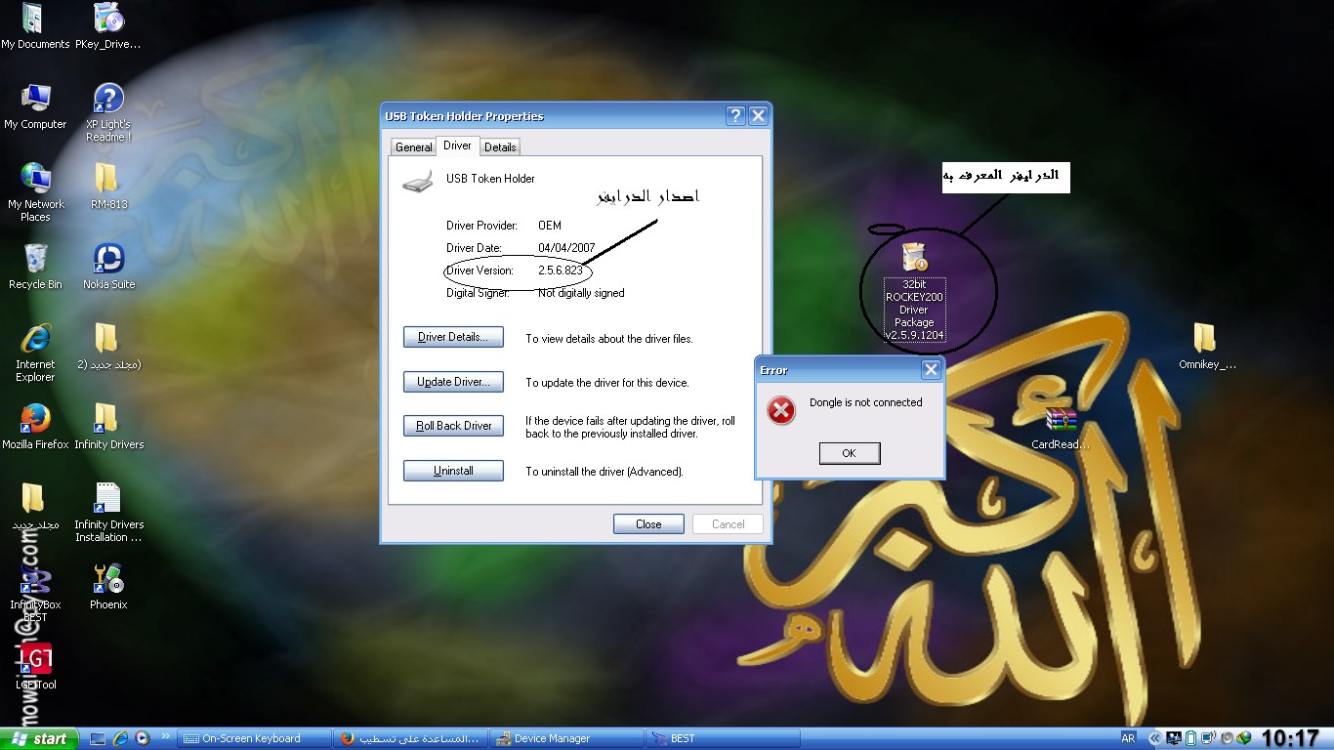Show hidden tray icons arrow

tap(1155, 738)
